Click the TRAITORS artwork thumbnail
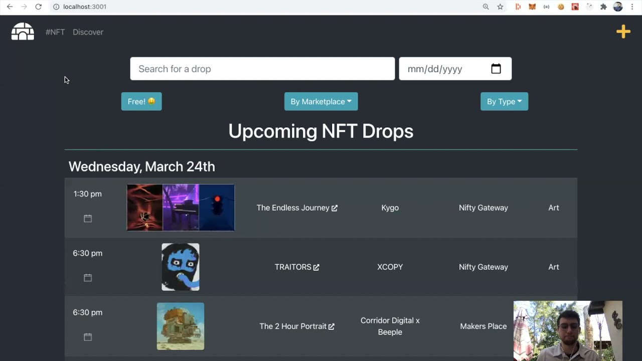Image resolution: width=642 pixels, height=361 pixels. tap(181, 267)
